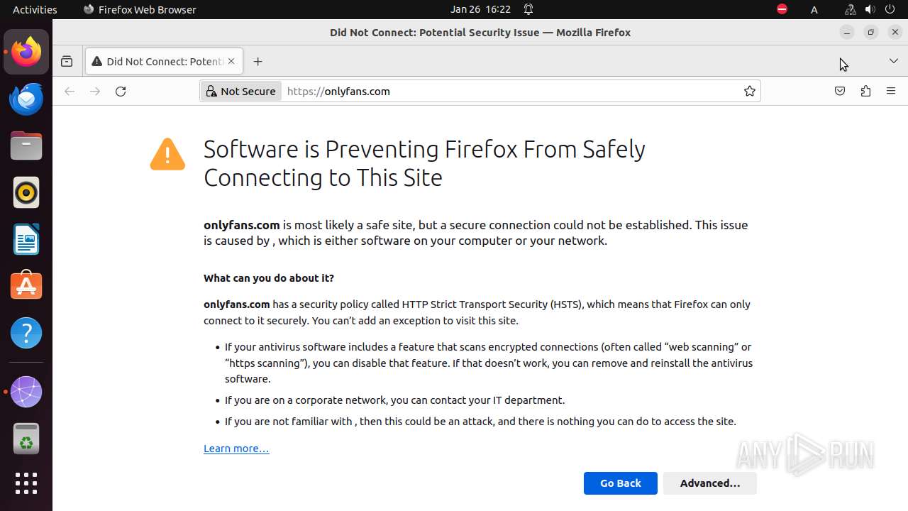Open the volume speaker icon

(x=870, y=9)
